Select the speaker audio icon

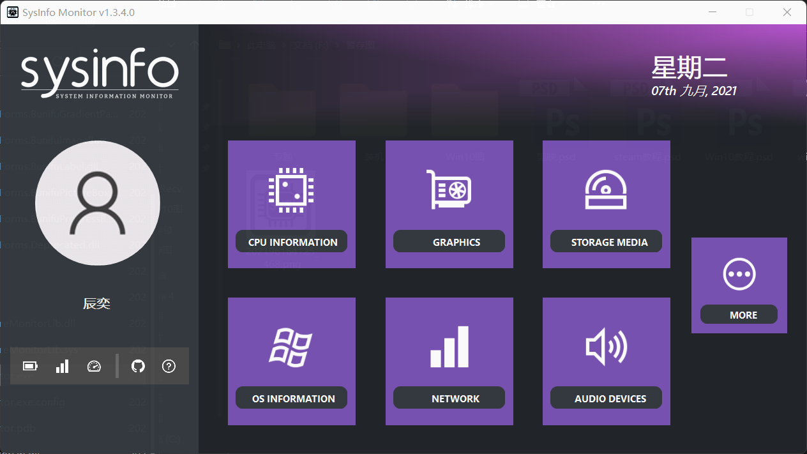click(x=606, y=347)
